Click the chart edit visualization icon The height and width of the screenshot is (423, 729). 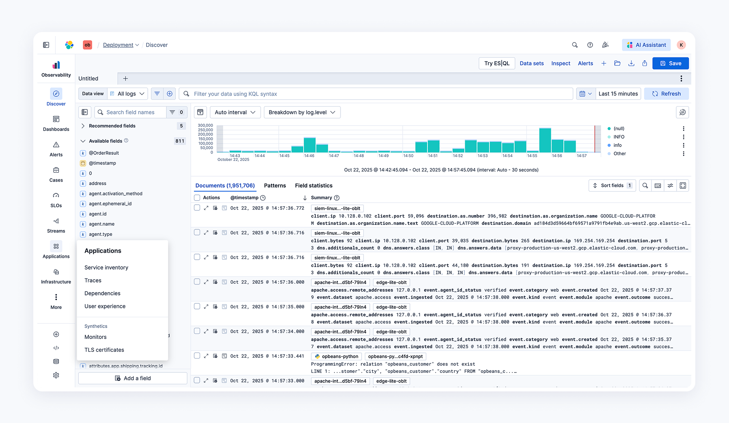click(x=682, y=112)
